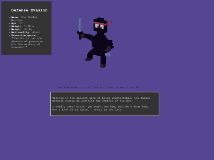Viewport: 214px width, 160px height.
Task: Click the 'Age: 27' entry
Action: pyautogui.click(x=17, y=23)
